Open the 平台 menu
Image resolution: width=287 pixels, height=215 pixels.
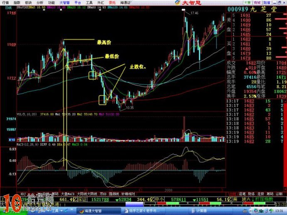click(78, 2)
